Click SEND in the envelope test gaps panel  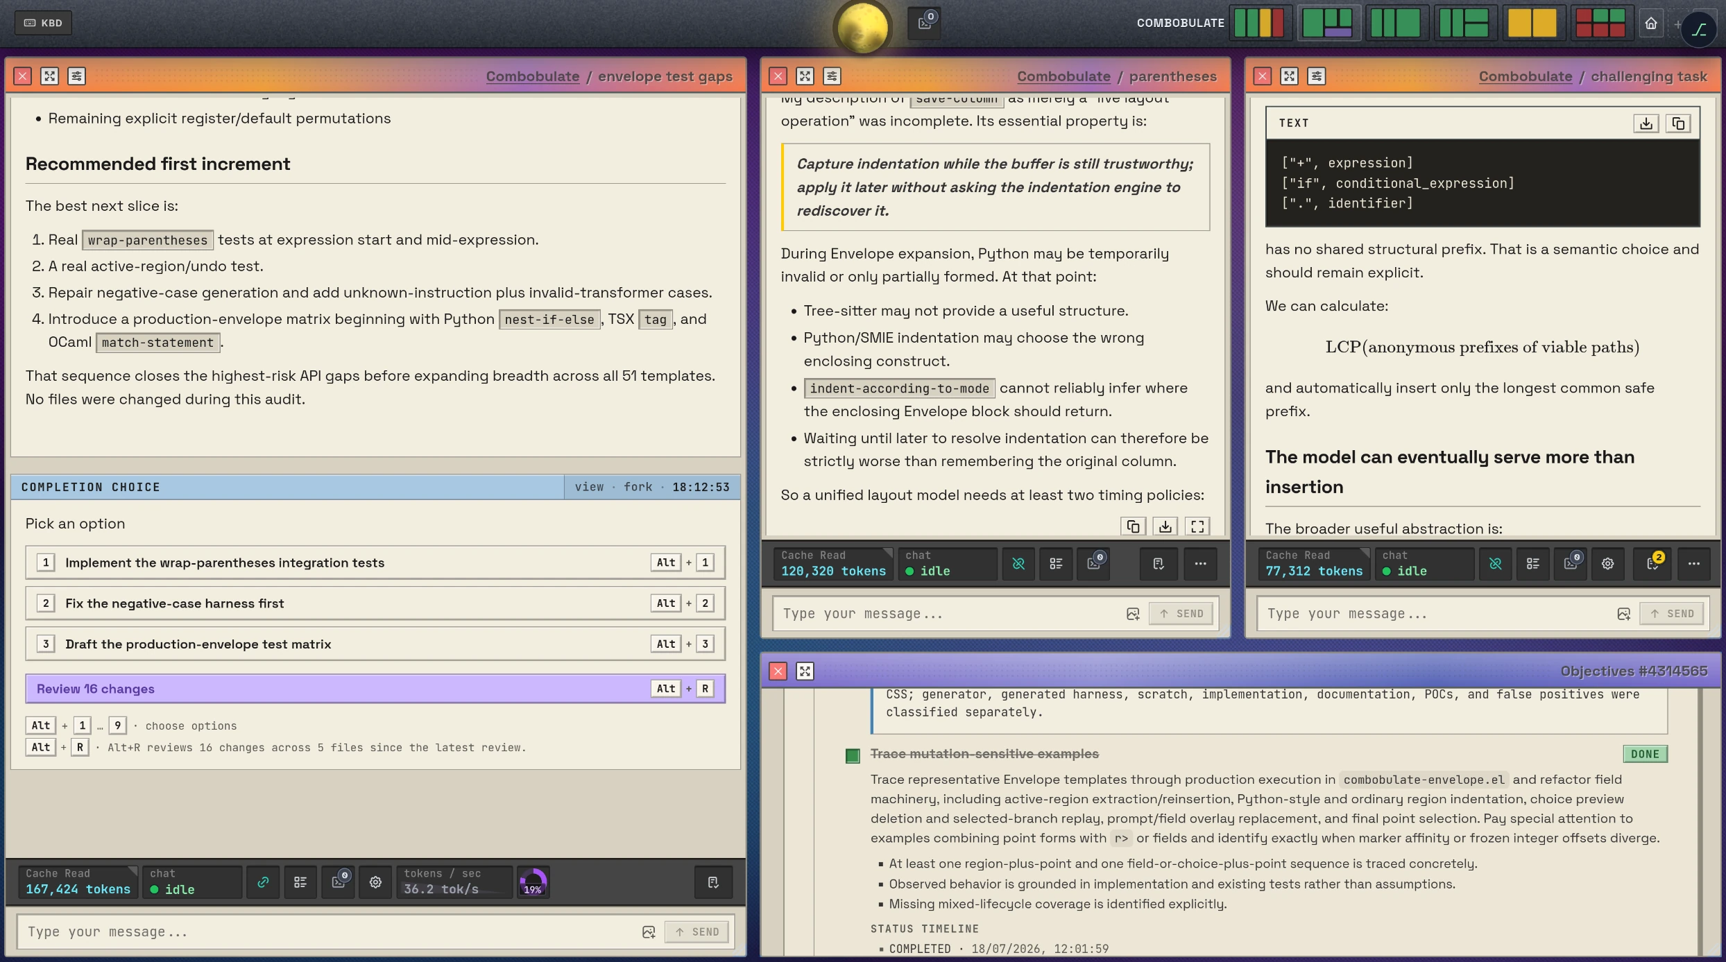[x=697, y=932]
